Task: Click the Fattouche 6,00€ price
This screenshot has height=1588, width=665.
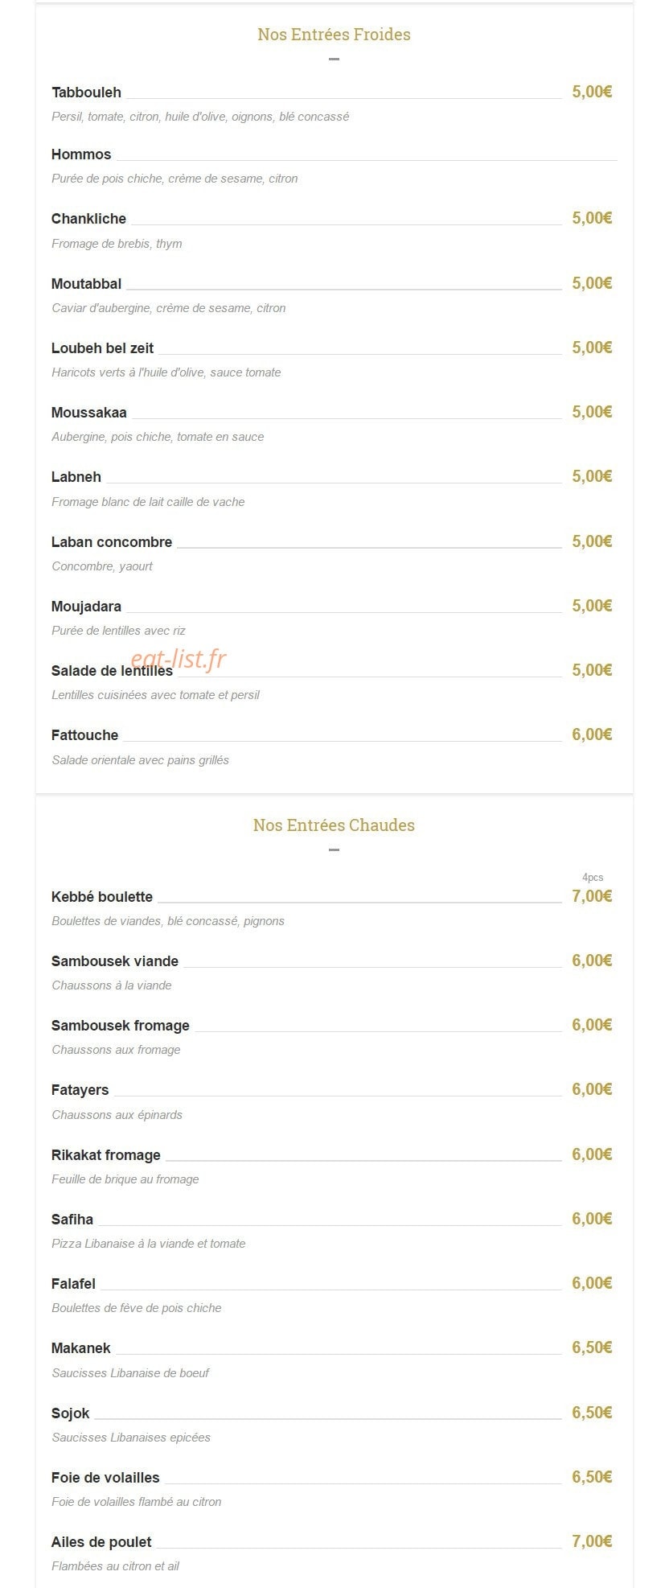Action: tap(592, 734)
